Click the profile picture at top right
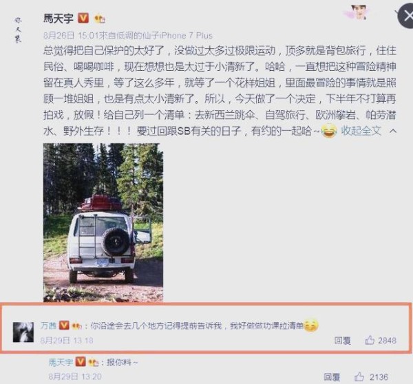 point(359,12)
